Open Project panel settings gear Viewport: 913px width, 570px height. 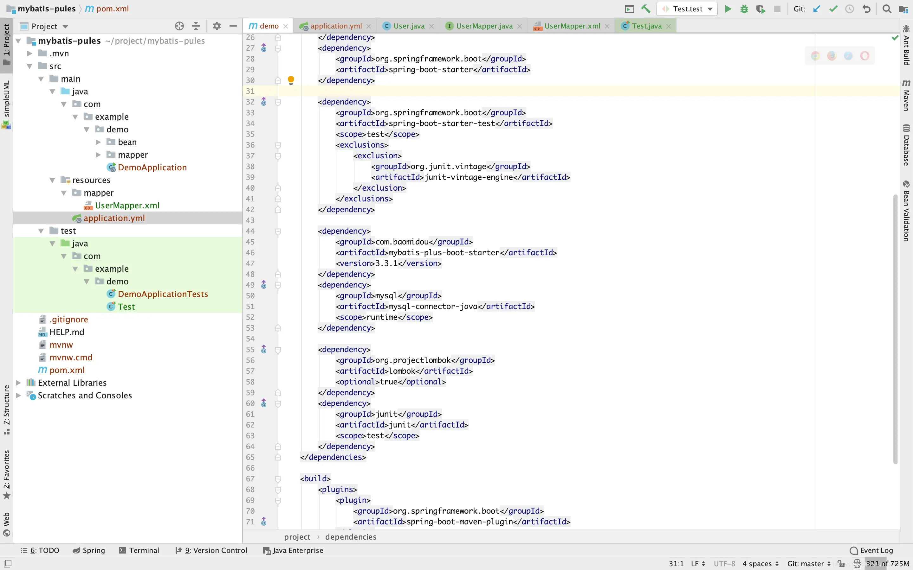tap(216, 26)
